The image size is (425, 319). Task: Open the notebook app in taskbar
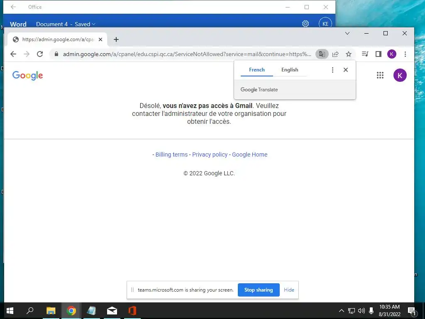(x=91, y=311)
